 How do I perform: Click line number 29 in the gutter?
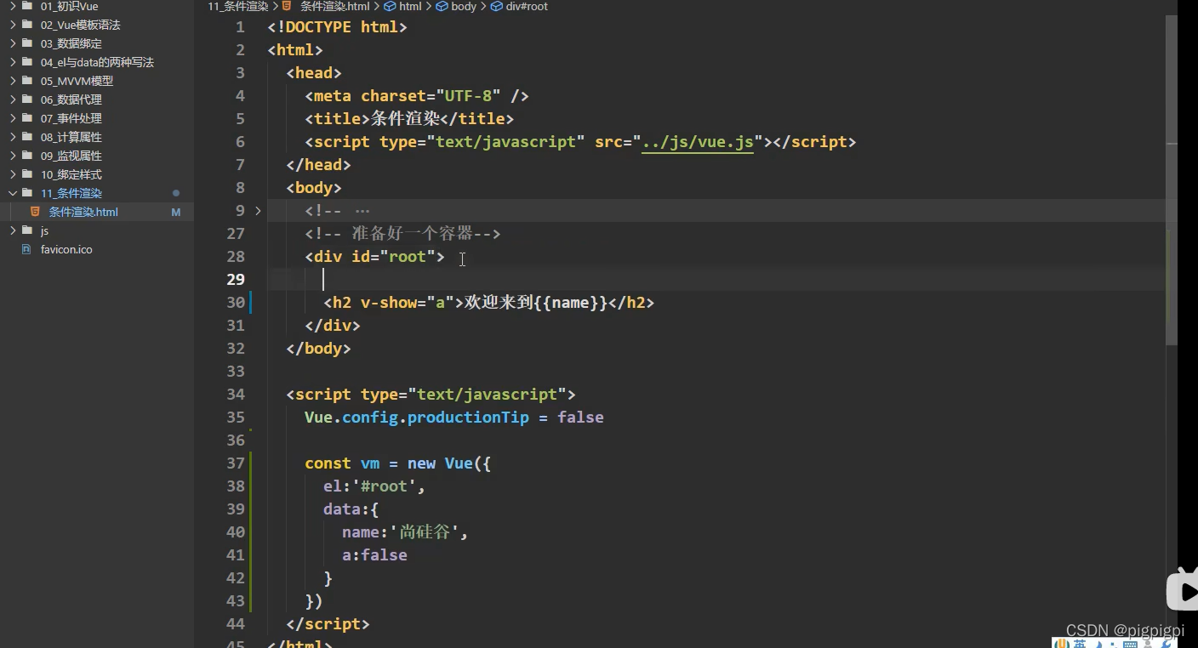pyautogui.click(x=235, y=279)
